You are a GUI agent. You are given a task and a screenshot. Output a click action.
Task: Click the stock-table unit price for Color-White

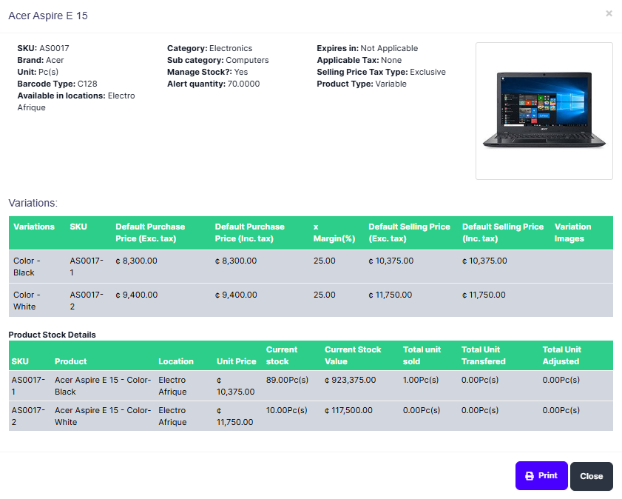click(235, 416)
